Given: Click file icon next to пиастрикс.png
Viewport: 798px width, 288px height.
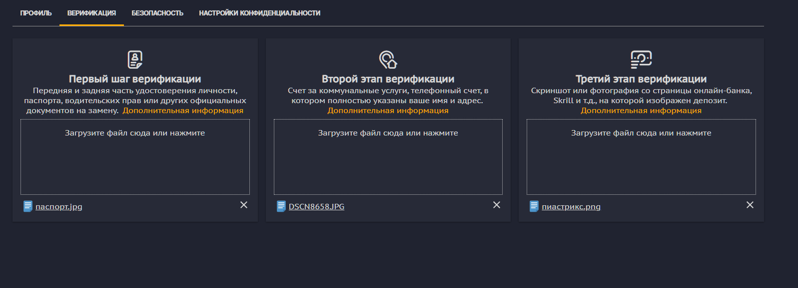Looking at the screenshot, I should (534, 206).
